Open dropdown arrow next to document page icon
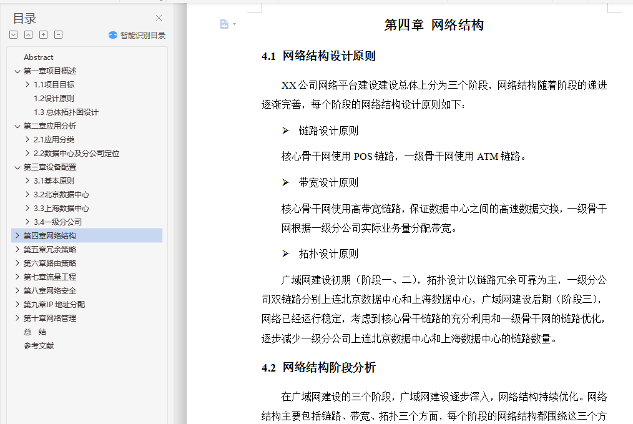 point(235,24)
